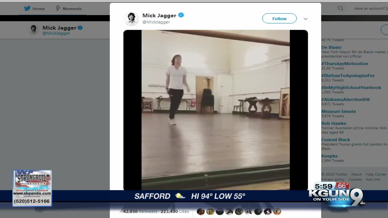388x218 pixels.
Task: Click the @MickJagger handle in tweet
Action: click(x=156, y=22)
